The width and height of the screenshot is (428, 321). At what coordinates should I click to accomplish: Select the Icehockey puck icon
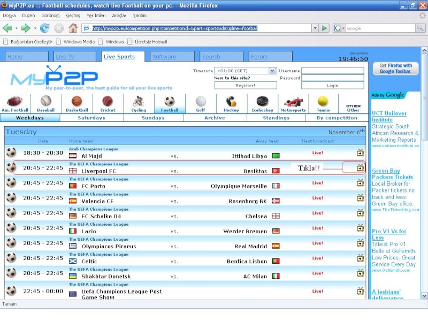click(x=262, y=101)
